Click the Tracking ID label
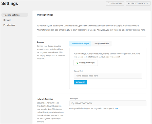The height and width of the screenshot is (124, 152). coord(73,99)
